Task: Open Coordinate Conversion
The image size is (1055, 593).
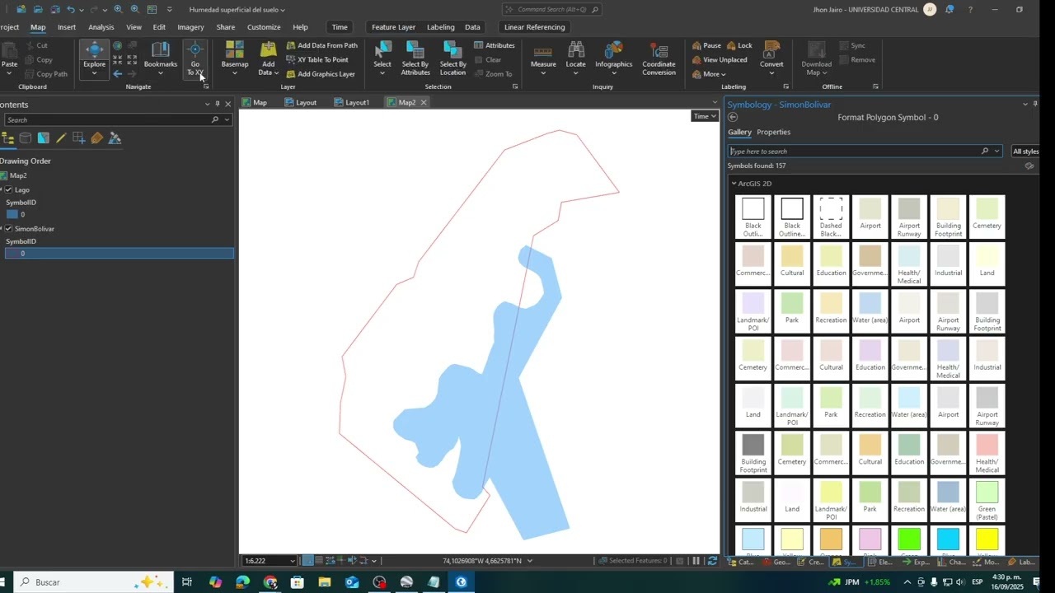Action: pyautogui.click(x=659, y=58)
